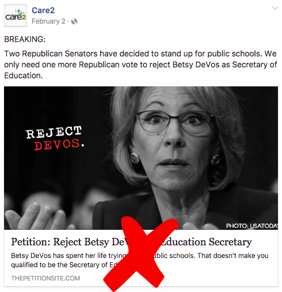
Task: Click the 'Reject DeVos.' overlay text
Action: [x=55, y=138]
